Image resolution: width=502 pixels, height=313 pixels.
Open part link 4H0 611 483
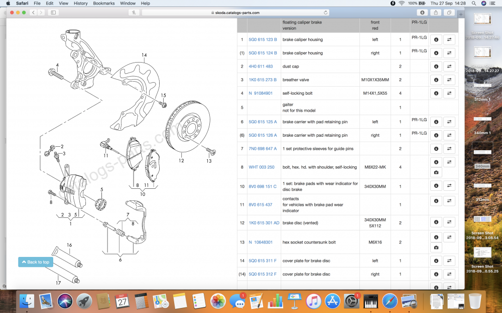[x=261, y=67]
